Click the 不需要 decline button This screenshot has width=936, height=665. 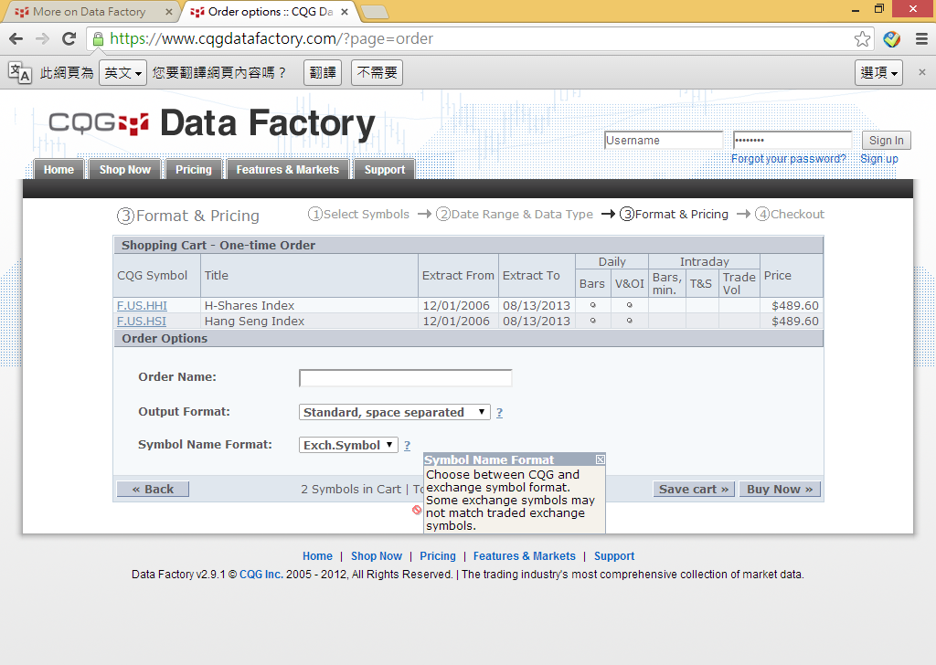coord(378,73)
